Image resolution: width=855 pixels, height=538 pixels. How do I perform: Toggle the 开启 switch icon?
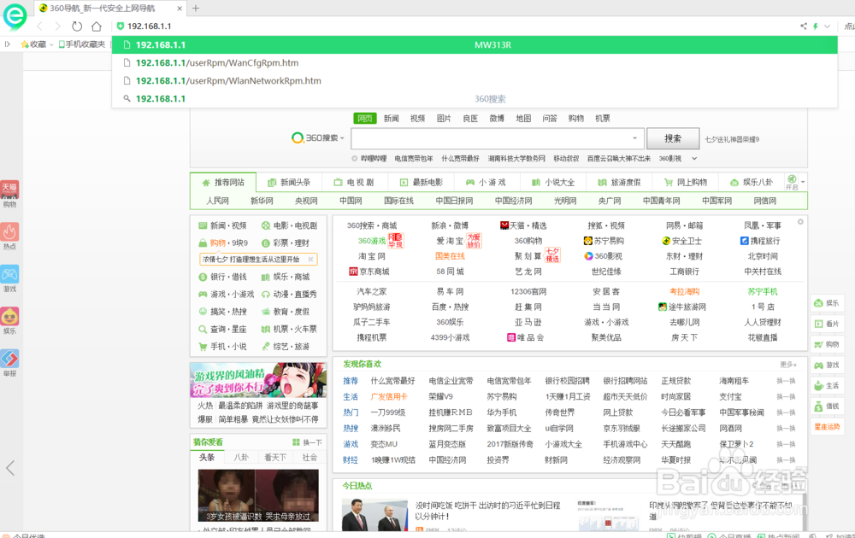pyautogui.click(x=792, y=182)
